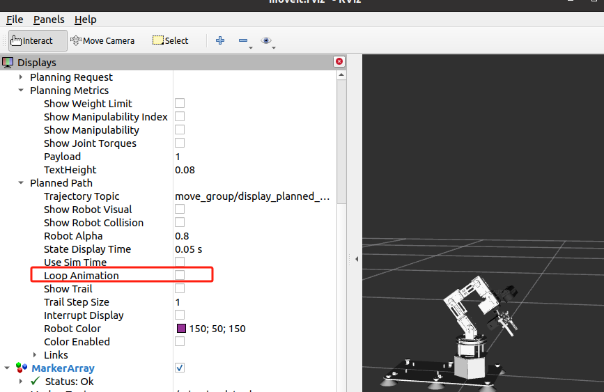Enable Show Robot Visual checkbox
The image size is (604, 392).
pyautogui.click(x=180, y=209)
